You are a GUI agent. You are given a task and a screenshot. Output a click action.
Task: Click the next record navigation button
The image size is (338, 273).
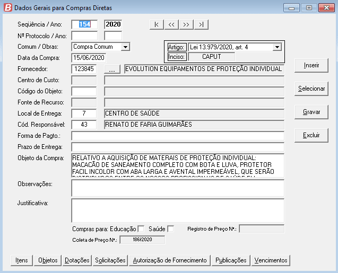[x=186, y=24]
